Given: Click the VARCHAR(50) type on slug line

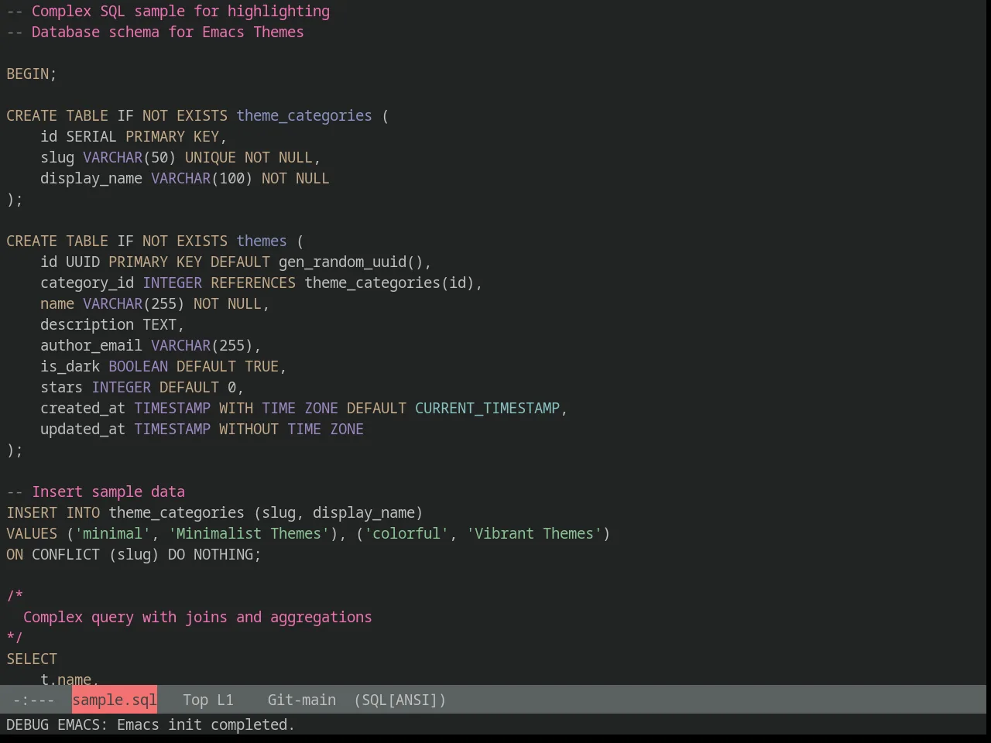Looking at the screenshot, I should pyautogui.click(x=129, y=157).
